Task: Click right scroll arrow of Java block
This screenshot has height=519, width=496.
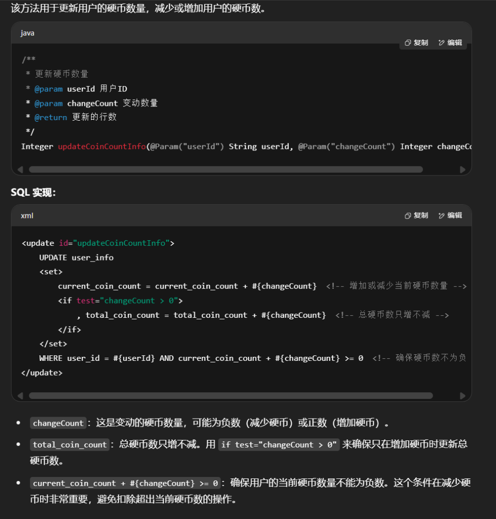Action: click(462, 170)
